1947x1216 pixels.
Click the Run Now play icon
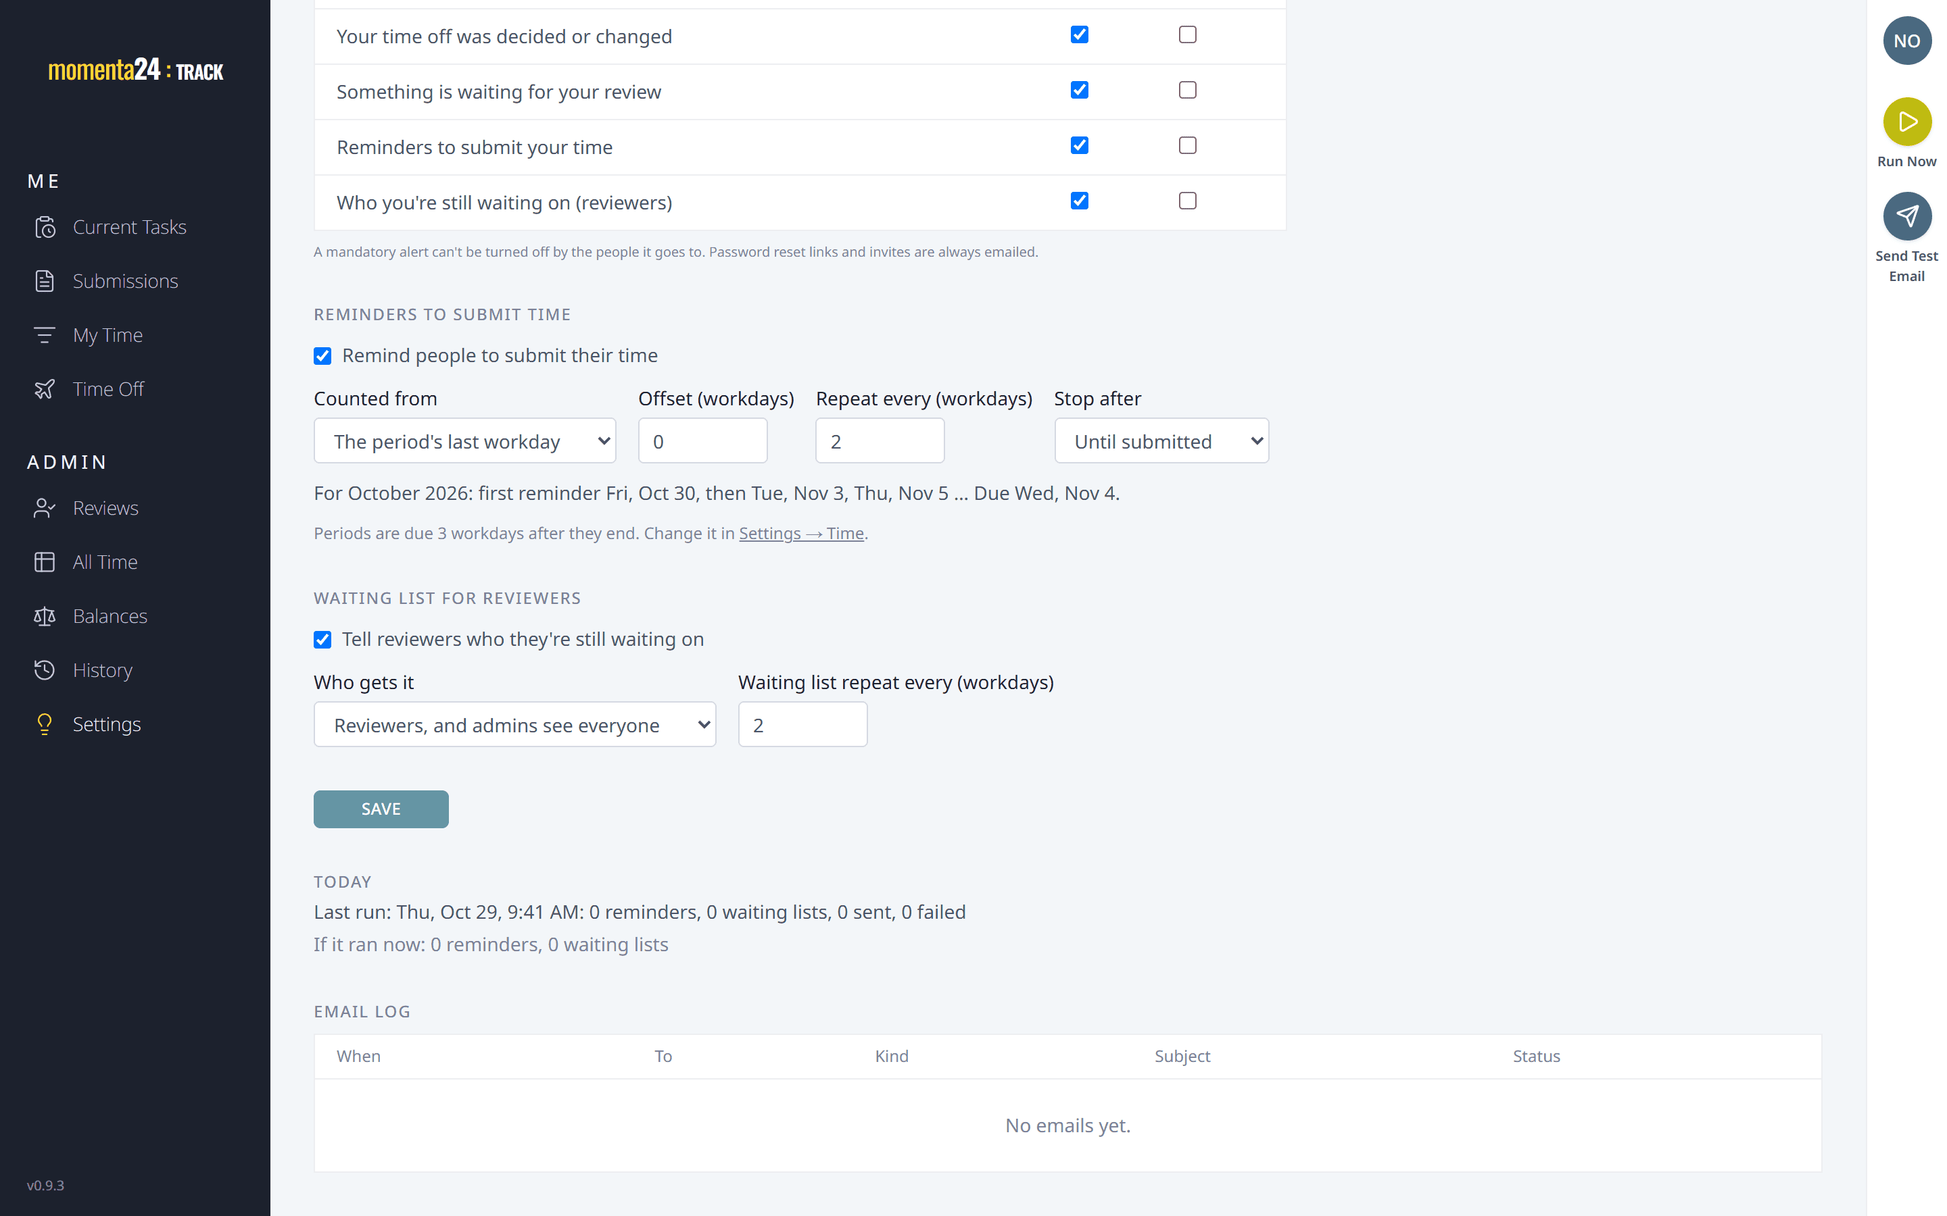[1906, 122]
